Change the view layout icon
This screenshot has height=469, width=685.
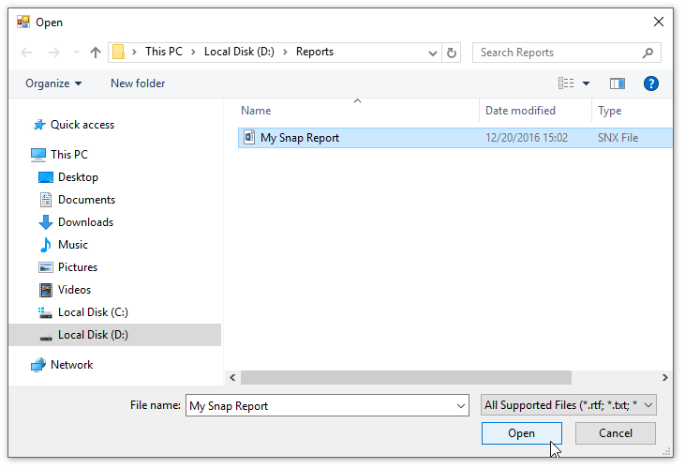coord(566,83)
